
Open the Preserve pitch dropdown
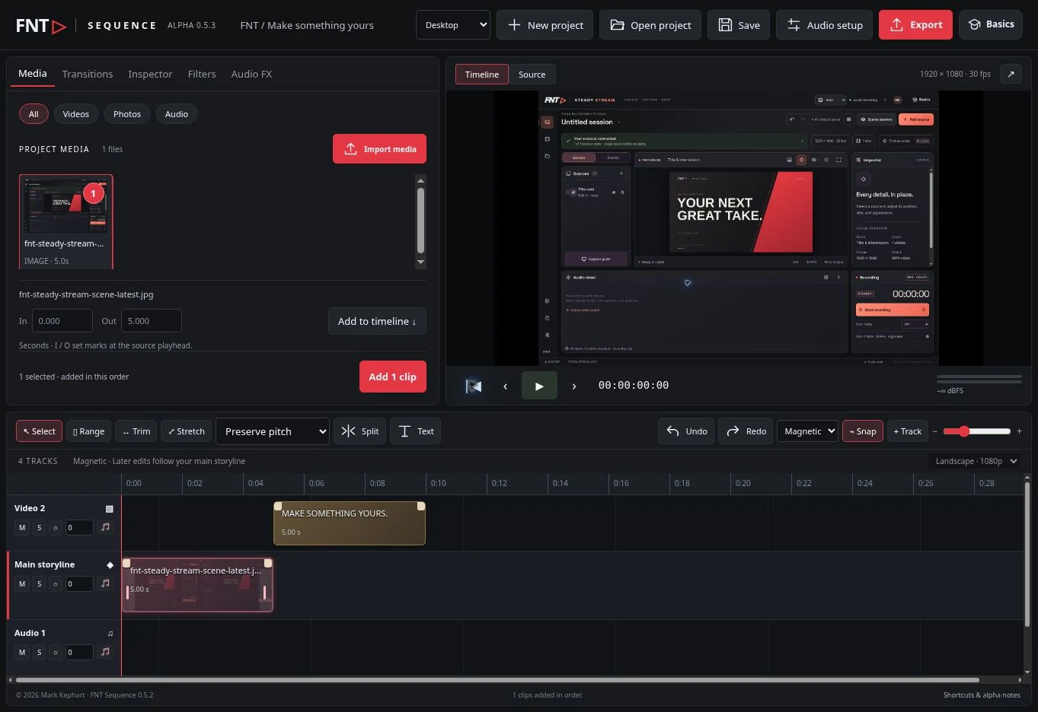pyautogui.click(x=273, y=431)
